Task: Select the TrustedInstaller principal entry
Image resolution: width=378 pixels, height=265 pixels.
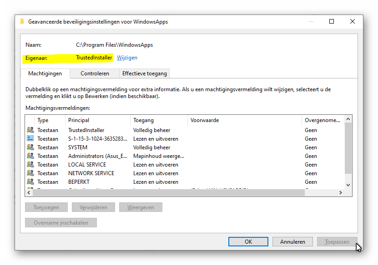Action: (x=86, y=130)
